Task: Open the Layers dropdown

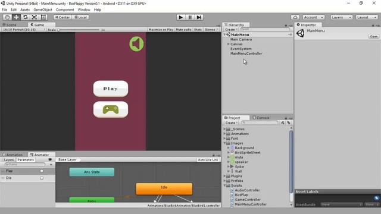Action: tap(341, 17)
